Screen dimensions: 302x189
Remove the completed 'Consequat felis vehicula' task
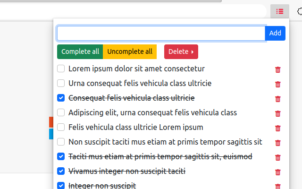278,99
